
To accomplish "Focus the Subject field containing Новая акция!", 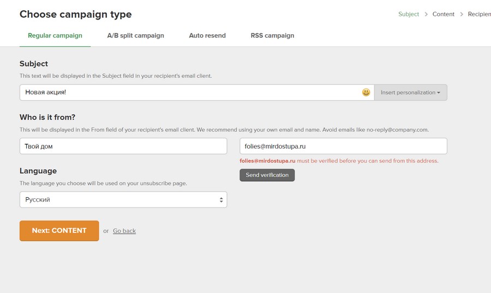I will (x=191, y=93).
